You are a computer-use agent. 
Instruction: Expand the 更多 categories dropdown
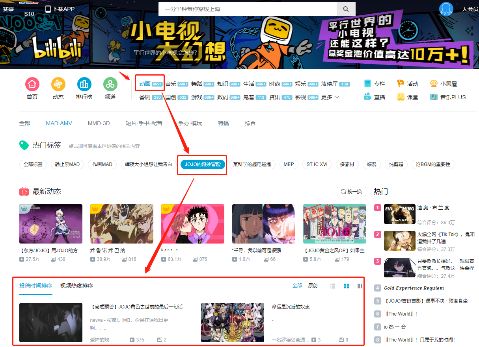[x=330, y=97]
